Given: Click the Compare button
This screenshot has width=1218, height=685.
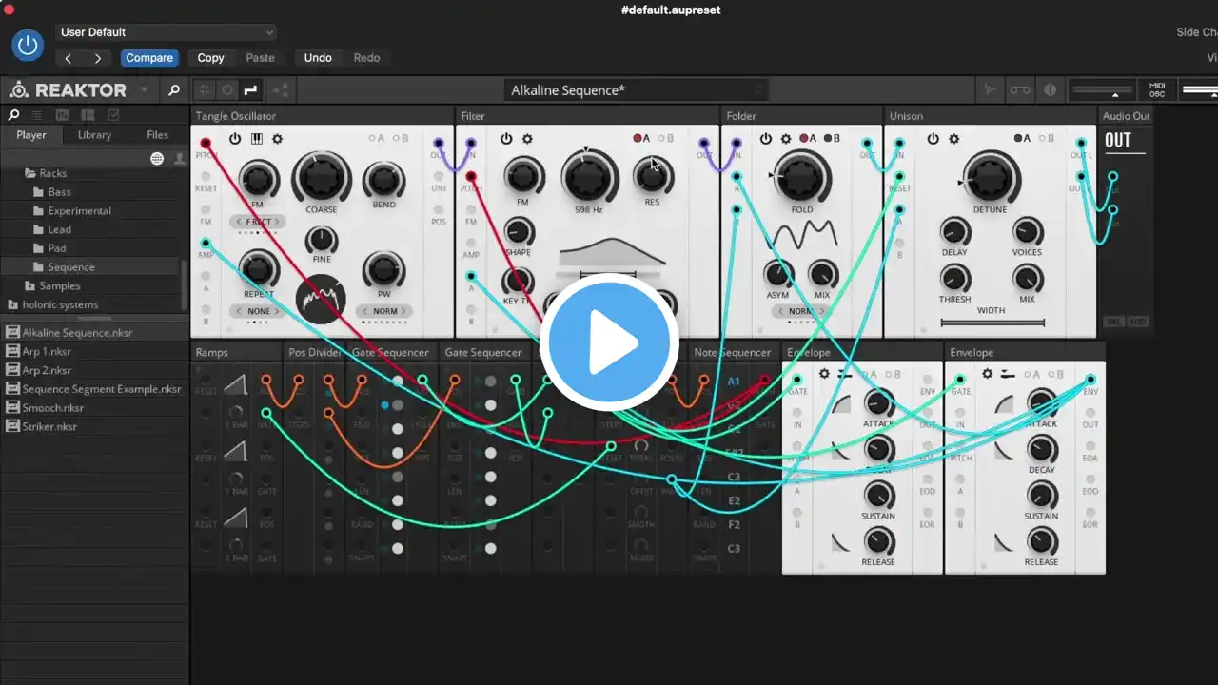Looking at the screenshot, I should (149, 58).
